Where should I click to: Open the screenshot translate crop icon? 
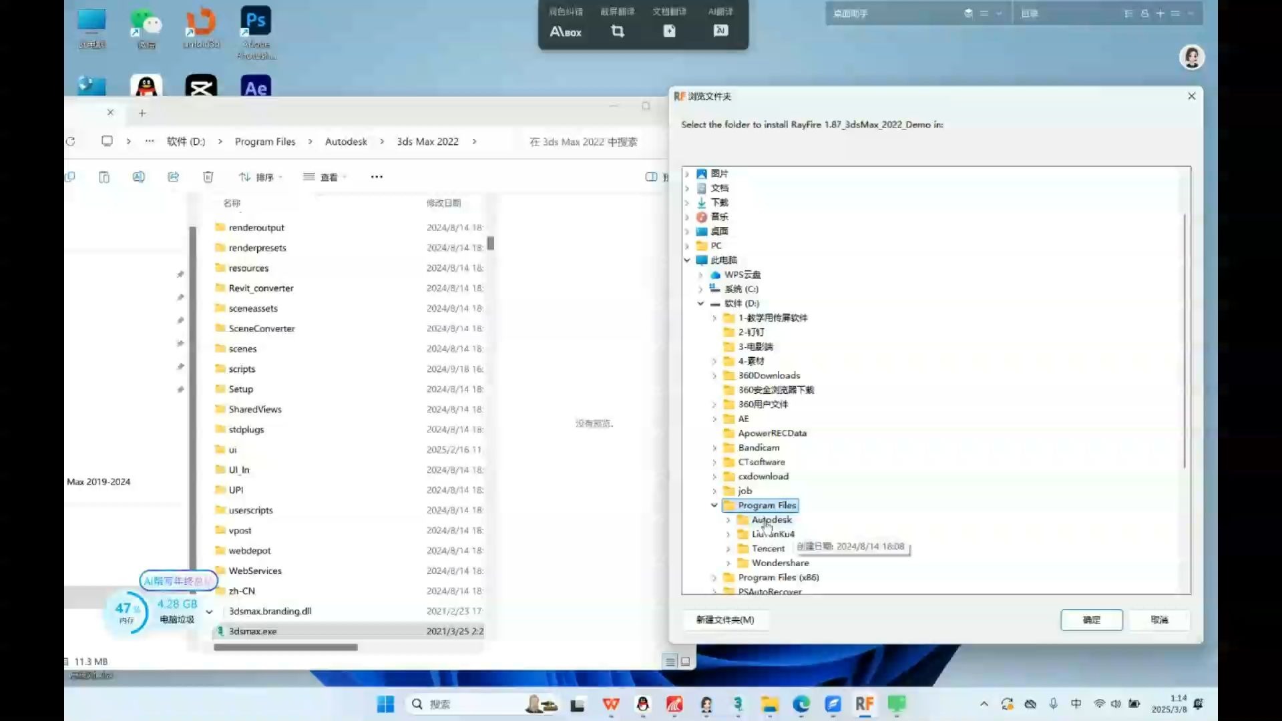pyautogui.click(x=618, y=31)
